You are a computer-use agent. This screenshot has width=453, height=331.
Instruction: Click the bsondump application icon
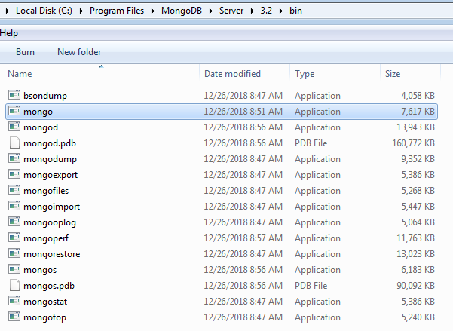click(14, 95)
